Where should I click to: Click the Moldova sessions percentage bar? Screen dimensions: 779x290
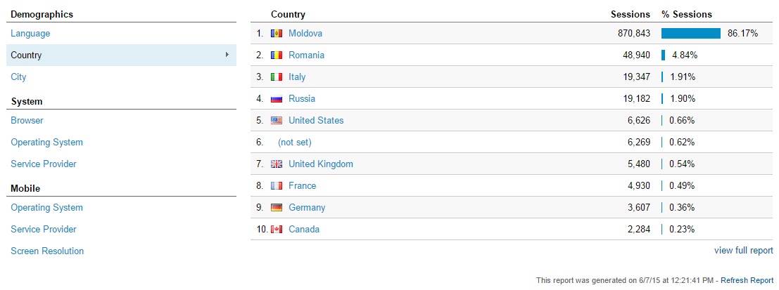pyautogui.click(x=690, y=34)
